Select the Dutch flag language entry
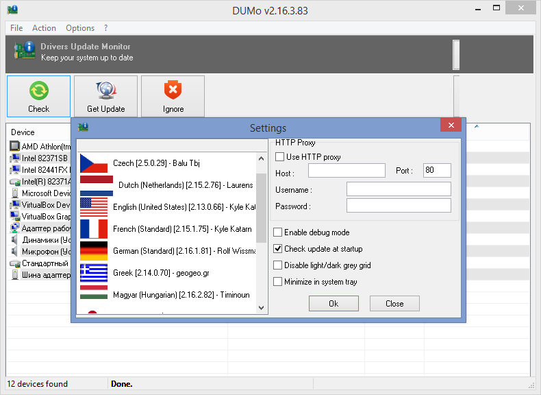This screenshot has height=395, width=541. 167,185
